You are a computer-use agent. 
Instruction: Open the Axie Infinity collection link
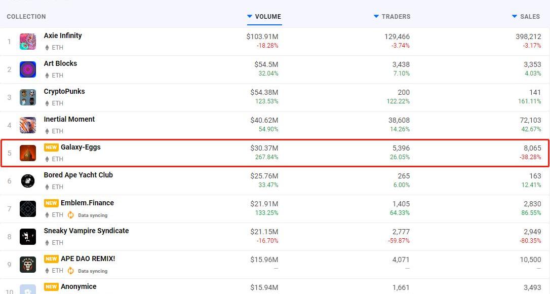tap(63, 35)
